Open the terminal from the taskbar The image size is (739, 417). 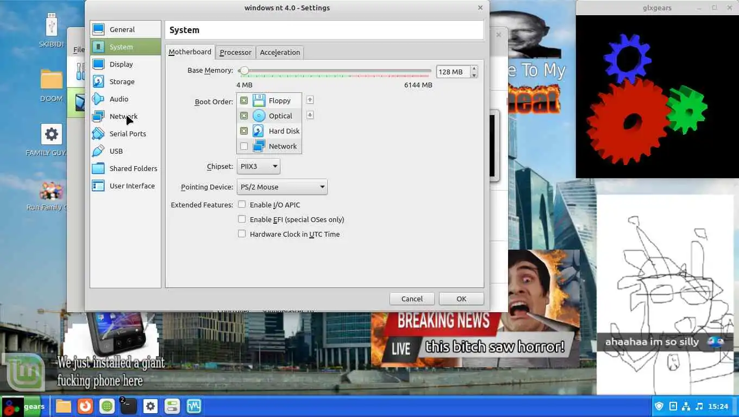pyautogui.click(x=128, y=406)
